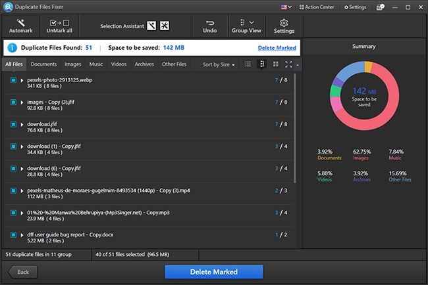The image size is (428, 285).
Task: Open the small view options arrow
Action: click(298, 65)
